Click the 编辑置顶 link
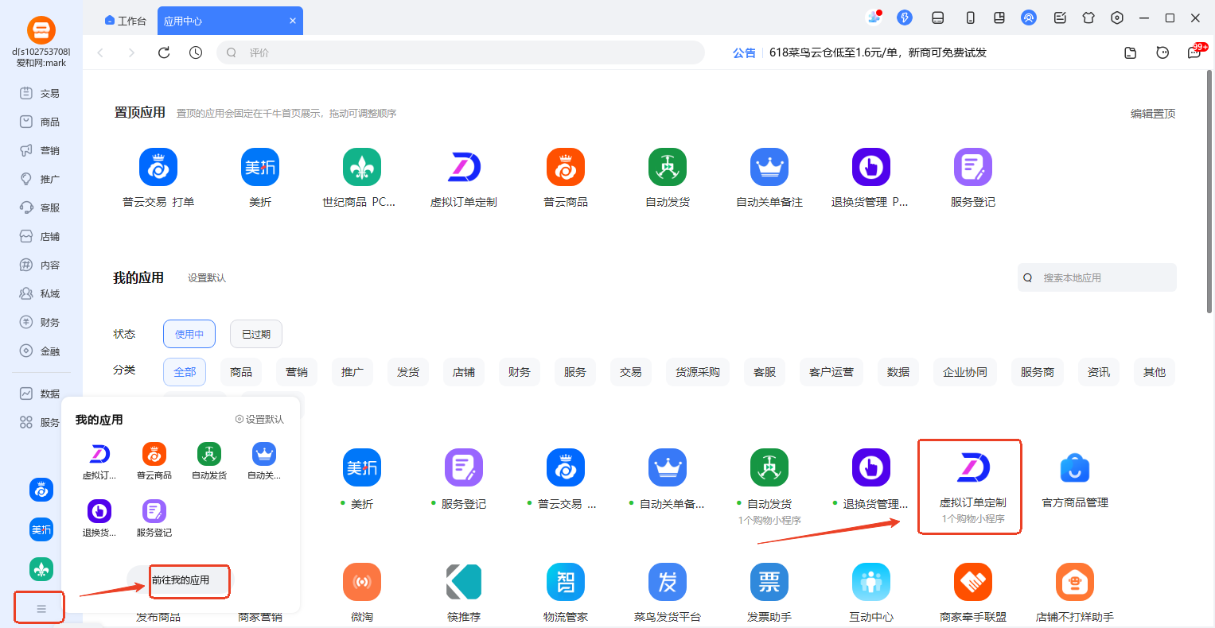This screenshot has width=1215, height=628. (x=1153, y=114)
